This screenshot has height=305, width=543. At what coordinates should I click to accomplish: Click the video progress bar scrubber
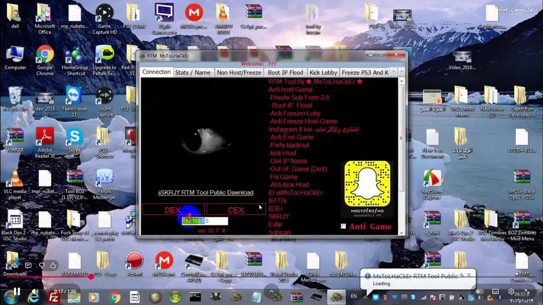91,277
